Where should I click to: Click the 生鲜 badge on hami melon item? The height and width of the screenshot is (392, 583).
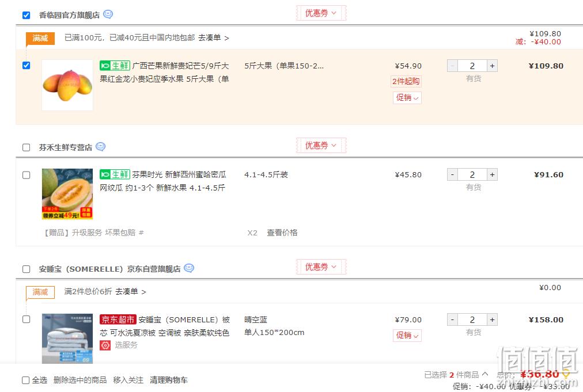[x=115, y=174]
